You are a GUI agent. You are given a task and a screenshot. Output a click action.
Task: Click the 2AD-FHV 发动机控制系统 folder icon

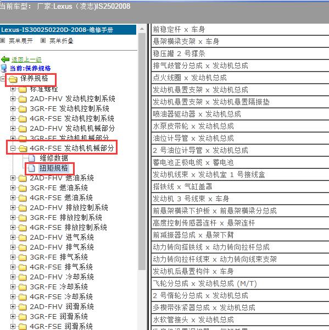[23, 98]
